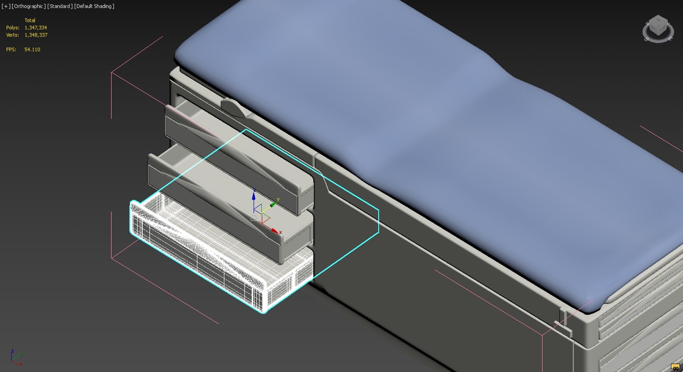Open the Orthographic view label menu
The height and width of the screenshot is (372, 683).
coord(28,6)
